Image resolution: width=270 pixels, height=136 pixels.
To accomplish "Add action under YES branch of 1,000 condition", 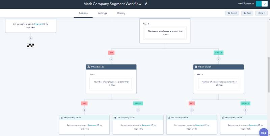I will tap(138, 110).
